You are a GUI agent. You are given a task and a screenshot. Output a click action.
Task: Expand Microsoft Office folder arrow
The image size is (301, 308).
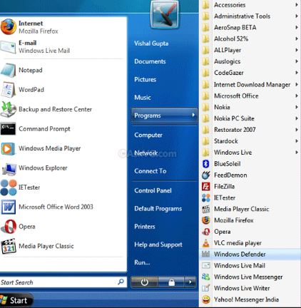pos(297,96)
